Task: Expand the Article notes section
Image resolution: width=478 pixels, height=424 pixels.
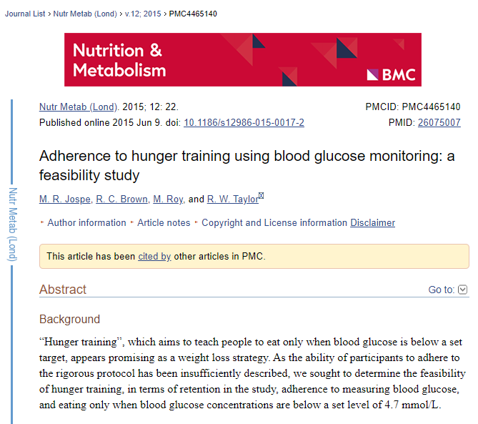Action: (164, 222)
